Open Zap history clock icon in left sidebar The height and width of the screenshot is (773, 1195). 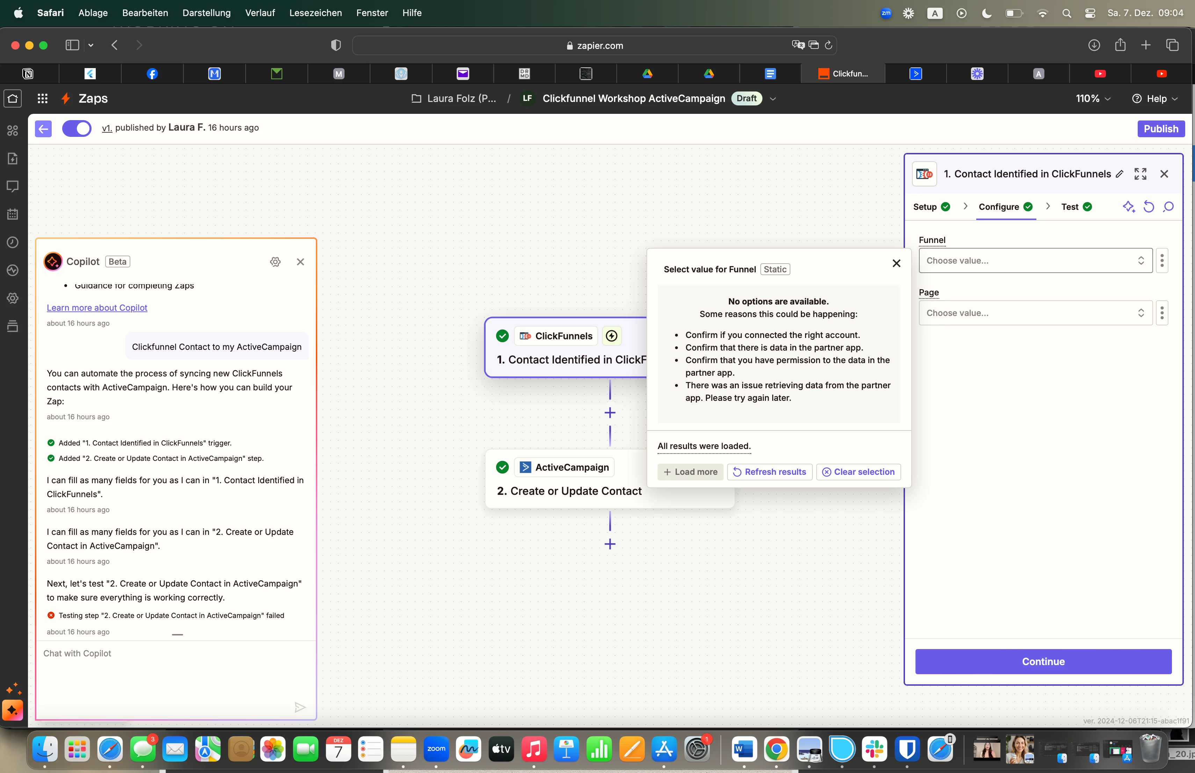(x=13, y=242)
